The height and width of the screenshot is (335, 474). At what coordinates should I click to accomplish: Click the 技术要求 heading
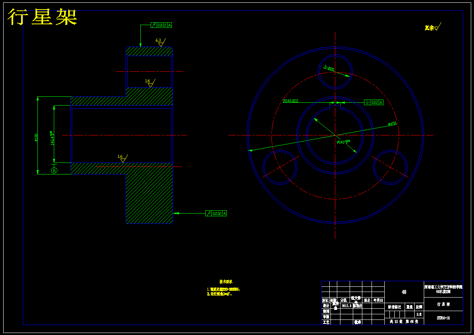click(226, 282)
